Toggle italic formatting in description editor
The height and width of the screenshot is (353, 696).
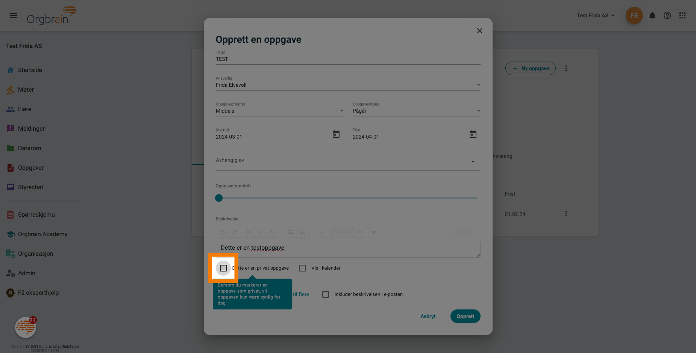click(261, 232)
